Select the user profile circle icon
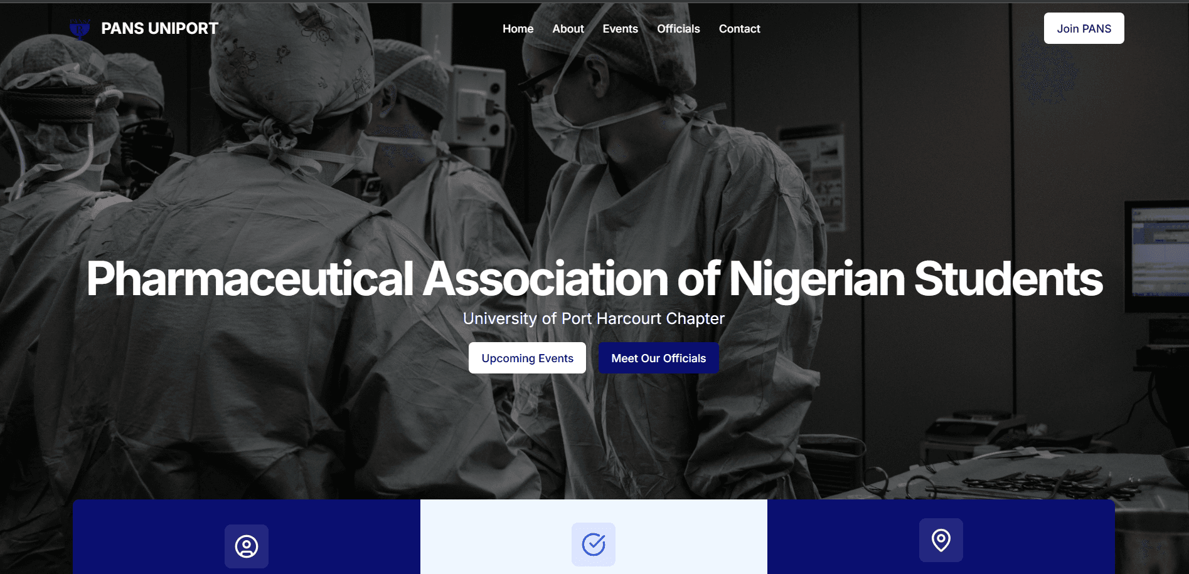This screenshot has height=574, width=1189. pos(247,546)
